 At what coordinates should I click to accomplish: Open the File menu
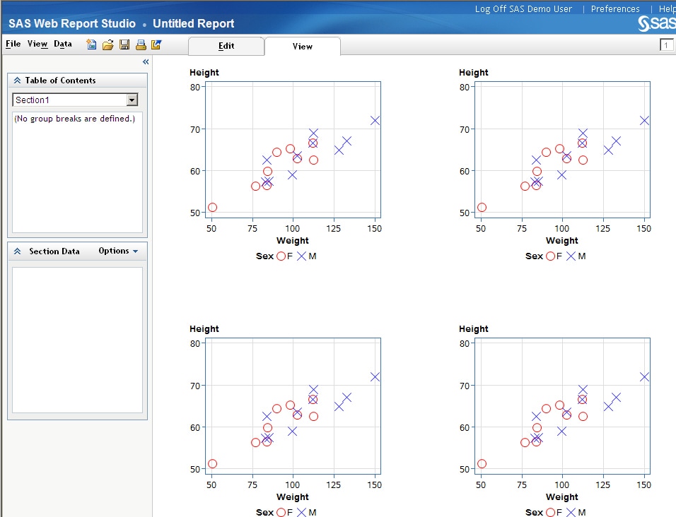pyautogui.click(x=13, y=44)
